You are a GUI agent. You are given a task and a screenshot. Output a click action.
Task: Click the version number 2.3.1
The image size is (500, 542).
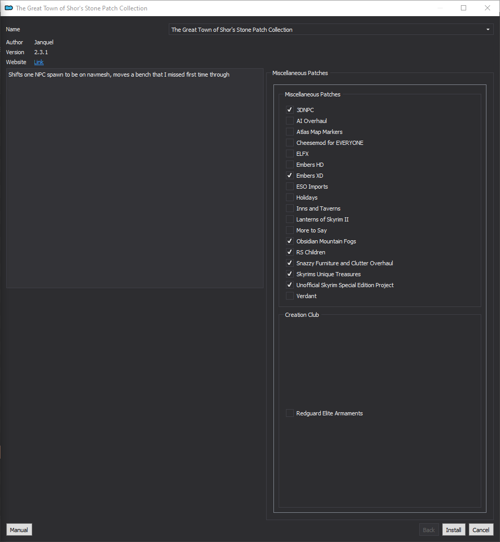pyautogui.click(x=41, y=52)
